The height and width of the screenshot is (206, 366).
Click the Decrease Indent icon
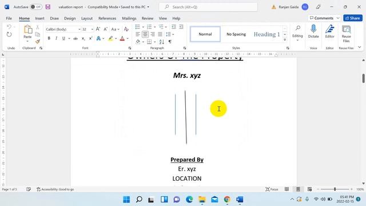tap(174, 27)
